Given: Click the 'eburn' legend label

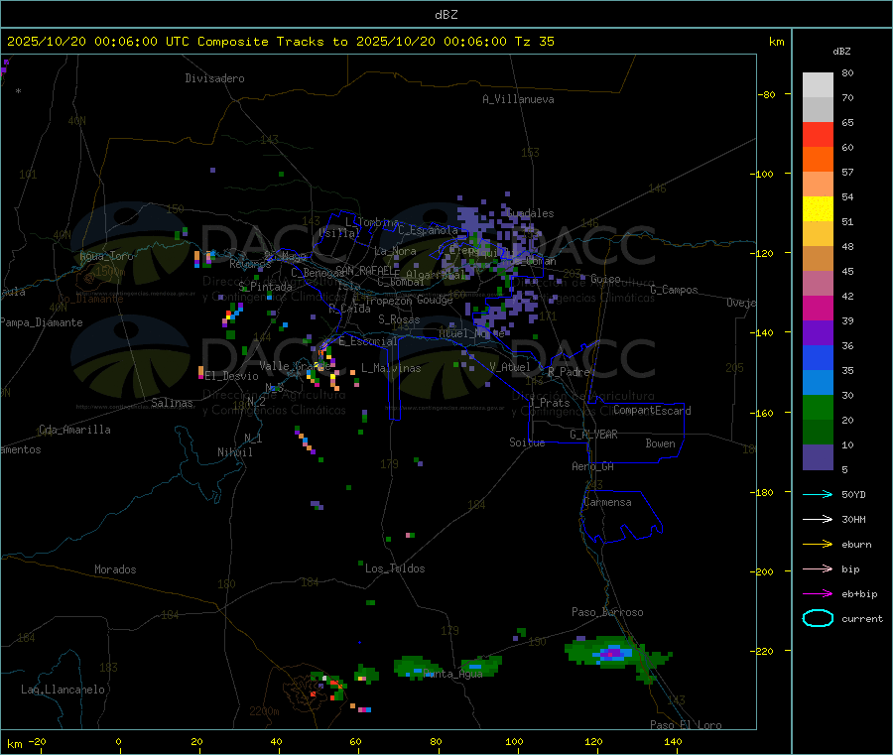Looking at the screenshot, I should 856,545.
